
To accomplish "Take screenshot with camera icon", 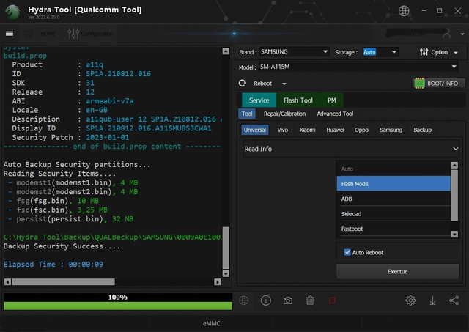I will coord(288,300).
